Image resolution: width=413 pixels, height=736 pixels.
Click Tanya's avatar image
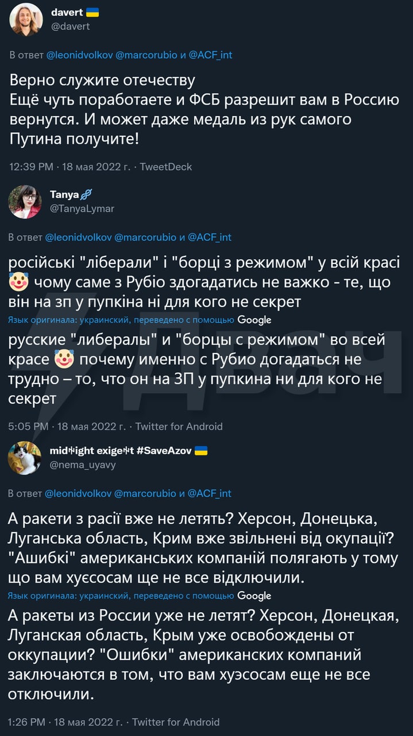click(25, 202)
